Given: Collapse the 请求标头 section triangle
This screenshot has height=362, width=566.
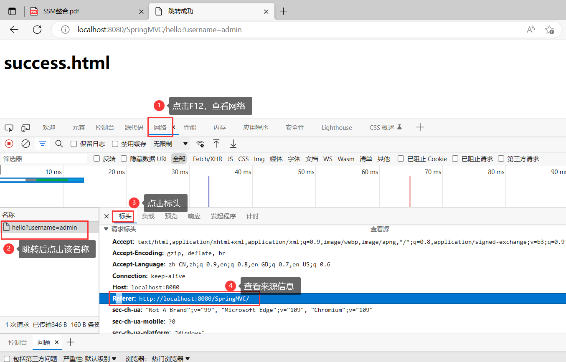Looking at the screenshot, I should point(106,229).
